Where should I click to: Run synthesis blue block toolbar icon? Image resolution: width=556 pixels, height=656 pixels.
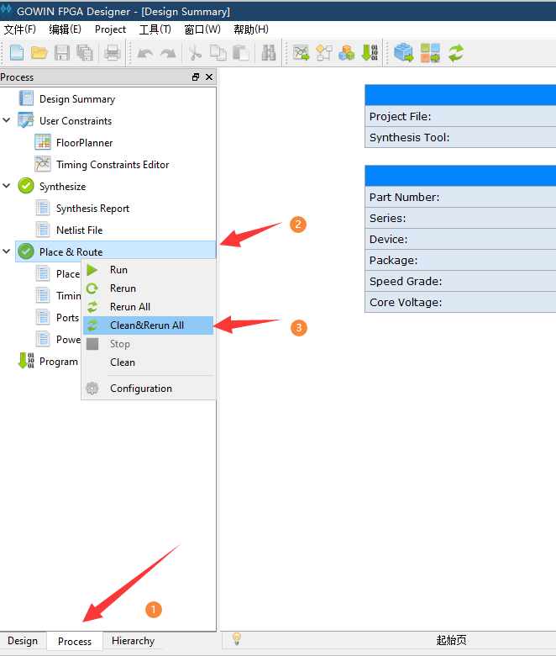point(403,53)
